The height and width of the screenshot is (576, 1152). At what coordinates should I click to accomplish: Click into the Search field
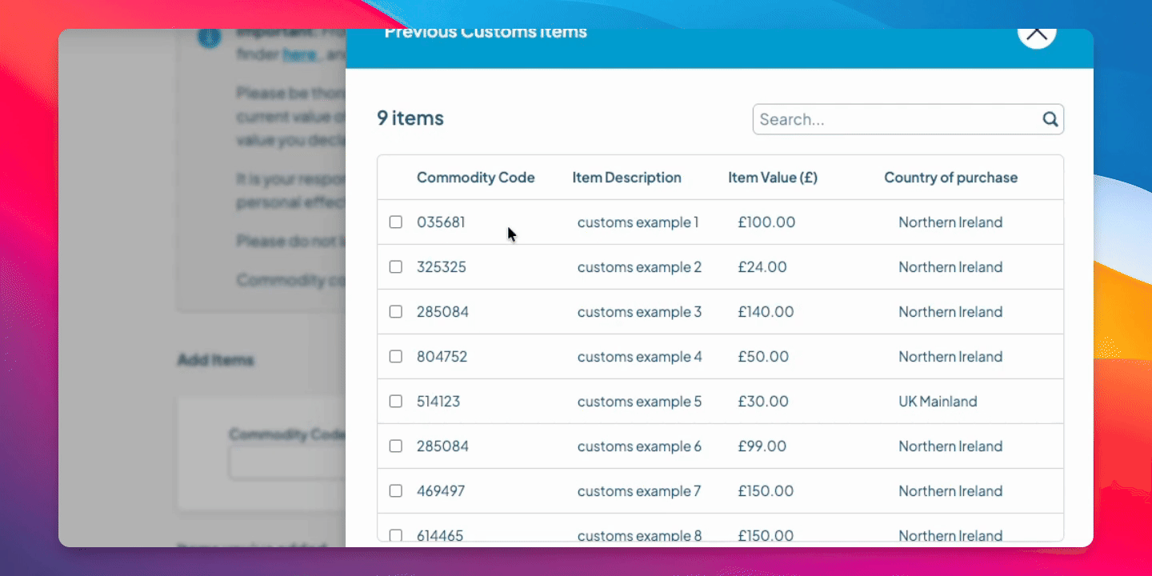click(896, 119)
